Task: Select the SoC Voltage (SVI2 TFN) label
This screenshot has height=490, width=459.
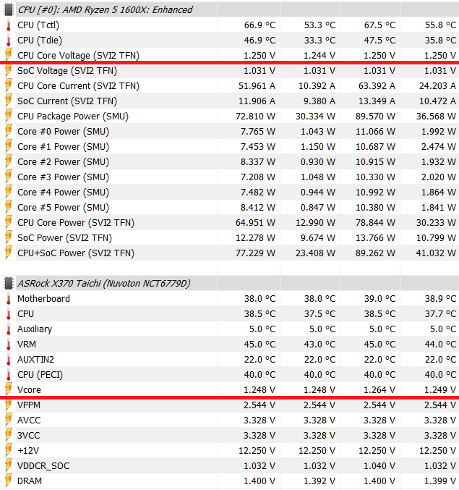Action: (67, 71)
